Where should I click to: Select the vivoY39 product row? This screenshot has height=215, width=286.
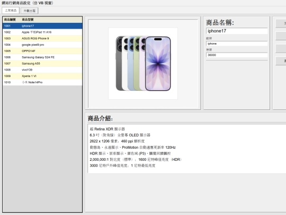(x=42, y=70)
